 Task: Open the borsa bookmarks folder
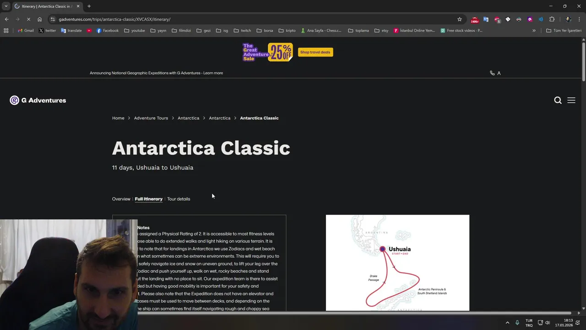coord(265,31)
